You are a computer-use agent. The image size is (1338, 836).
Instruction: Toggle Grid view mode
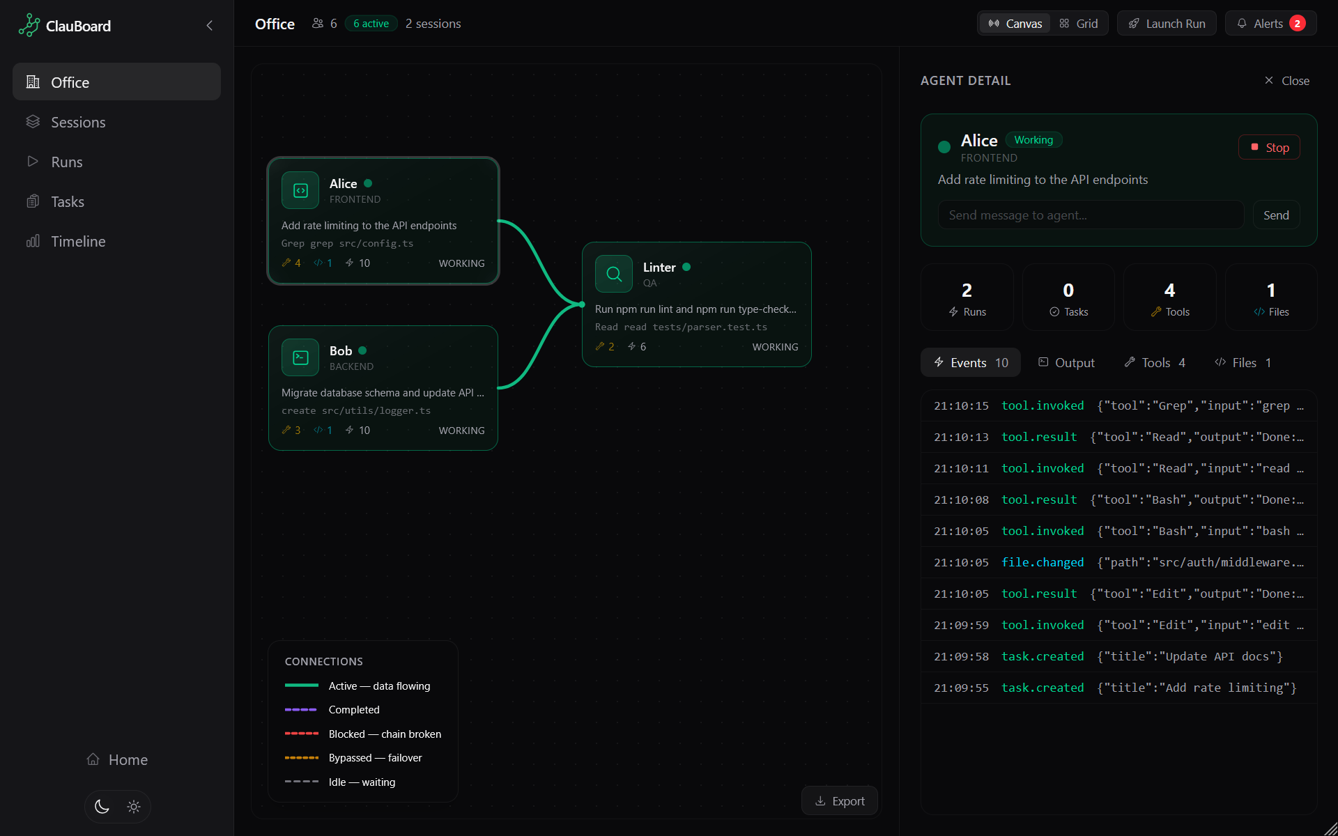(1079, 23)
